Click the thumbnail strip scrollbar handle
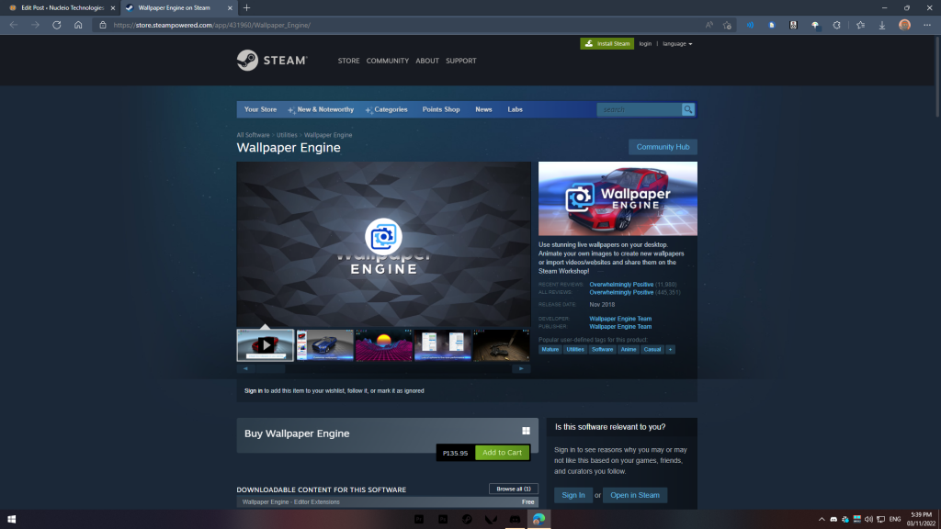Viewport: 941px width, 529px height. (x=269, y=369)
